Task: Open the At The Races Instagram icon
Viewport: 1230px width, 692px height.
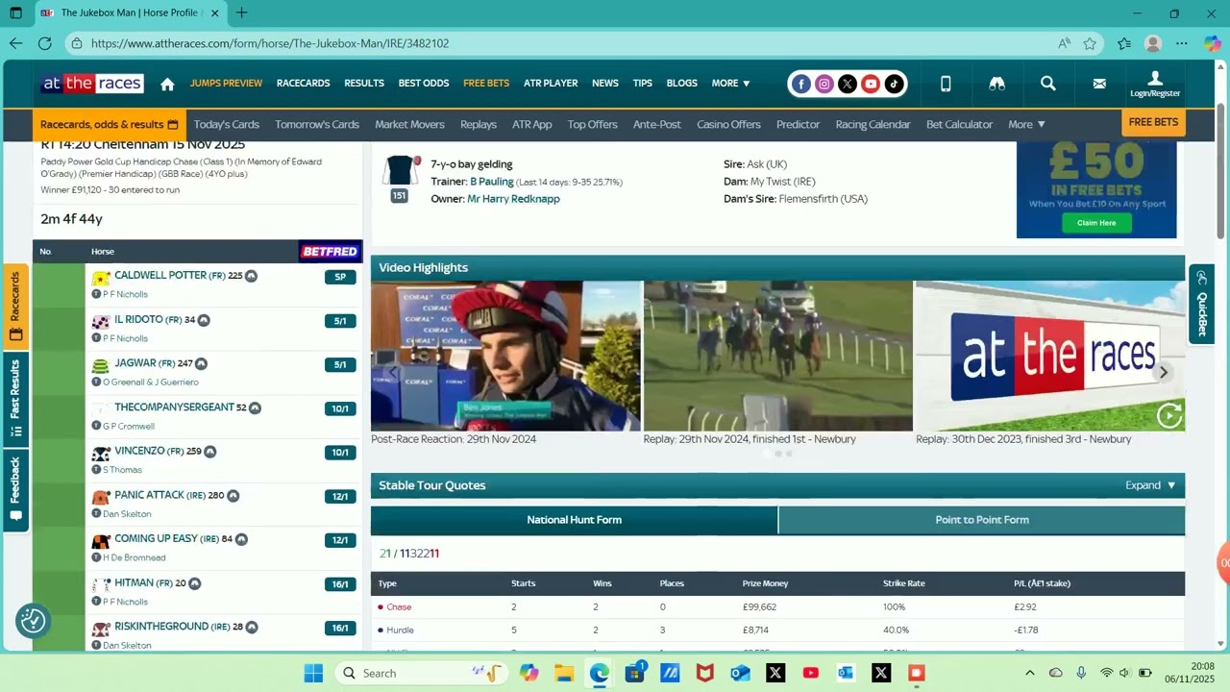Action: coord(824,84)
